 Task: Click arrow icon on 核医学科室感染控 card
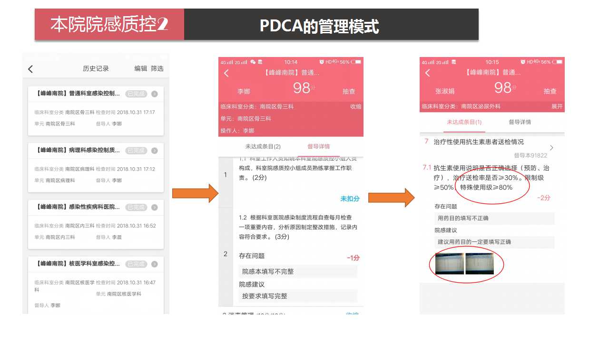tap(155, 264)
